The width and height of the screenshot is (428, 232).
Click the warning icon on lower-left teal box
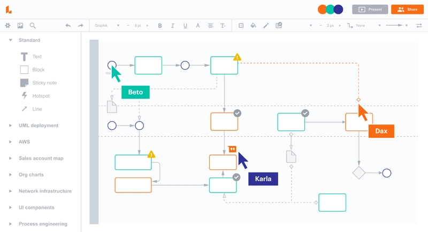(151, 154)
